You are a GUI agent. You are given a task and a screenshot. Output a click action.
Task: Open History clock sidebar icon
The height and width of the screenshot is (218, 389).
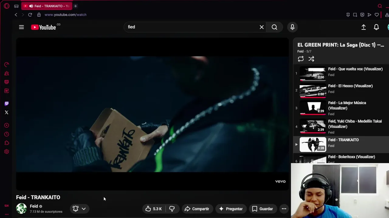coord(6,134)
